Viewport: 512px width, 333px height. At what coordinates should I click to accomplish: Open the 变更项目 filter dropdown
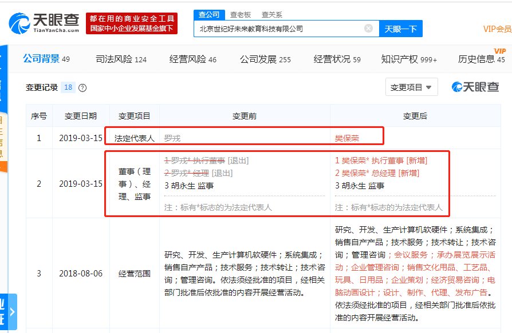point(411,87)
